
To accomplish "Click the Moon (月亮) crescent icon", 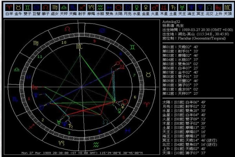I will pos(127,7).
